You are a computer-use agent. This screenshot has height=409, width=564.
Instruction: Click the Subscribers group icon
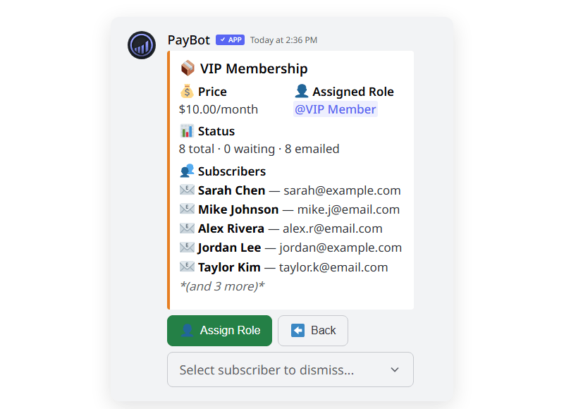[x=188, y=171]
